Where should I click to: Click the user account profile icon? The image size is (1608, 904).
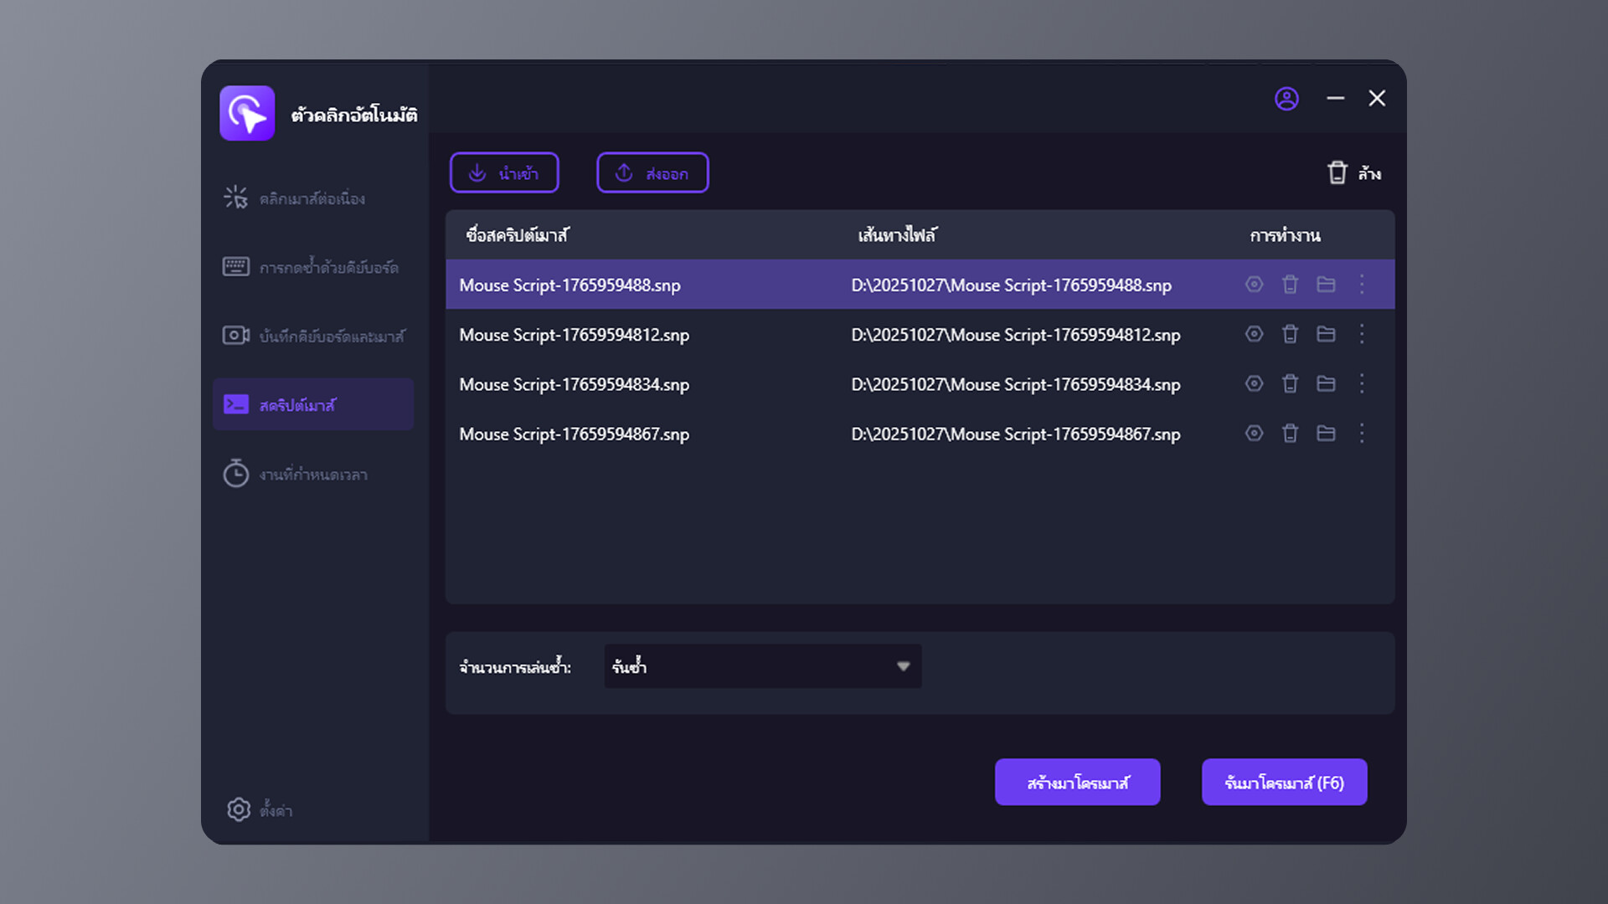tap(1286, 99)
